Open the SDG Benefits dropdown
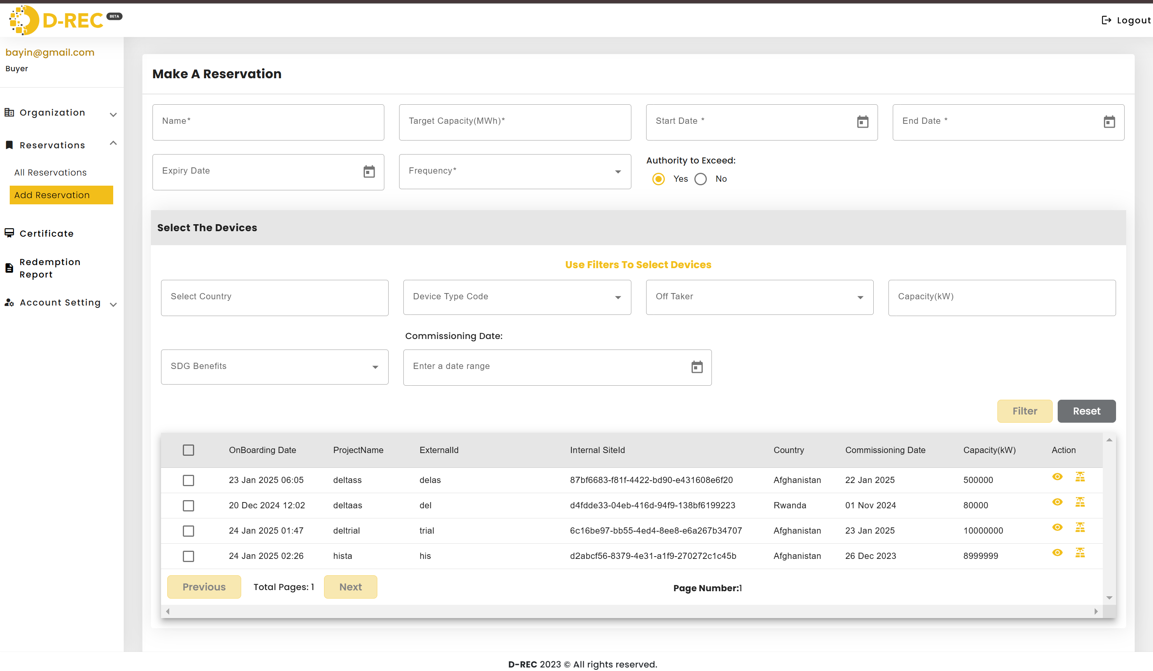This screenshot has width=1153, height=671. (275, 367)
